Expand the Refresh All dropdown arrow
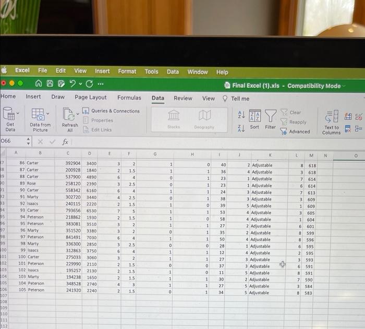The height and width of the screenshot is (329, 365). pos(78,114)
